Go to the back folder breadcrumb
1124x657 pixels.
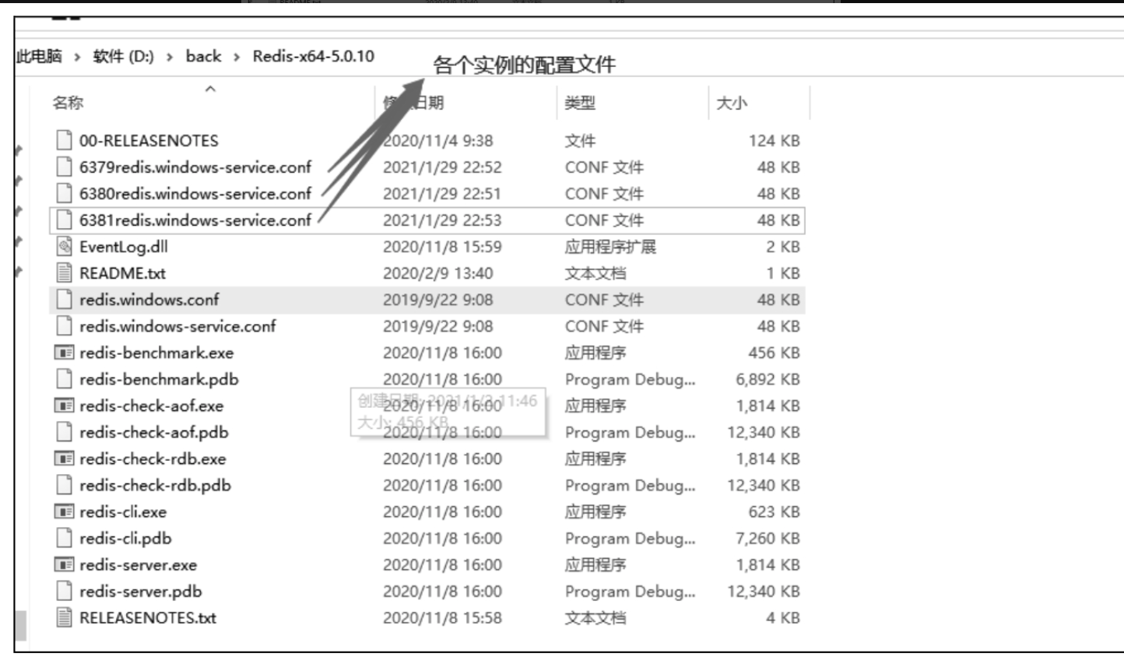click(x=203, y=56)
